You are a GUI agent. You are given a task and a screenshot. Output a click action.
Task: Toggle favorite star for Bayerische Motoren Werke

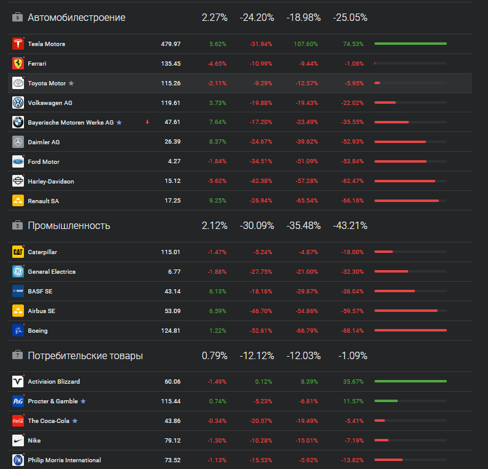119,123
